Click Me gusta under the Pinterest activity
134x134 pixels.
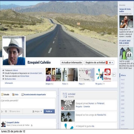[79, 107]
